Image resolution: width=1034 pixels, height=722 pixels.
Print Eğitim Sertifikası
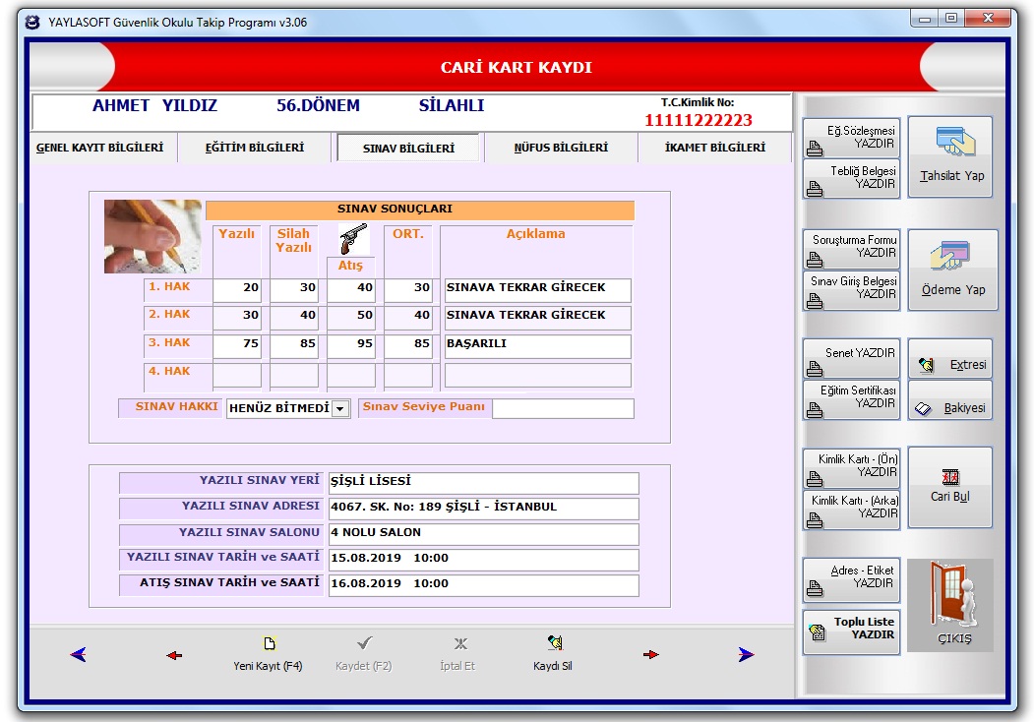point(851,399)
